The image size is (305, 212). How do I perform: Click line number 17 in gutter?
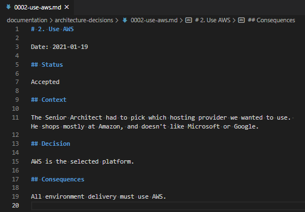[16, 179]
